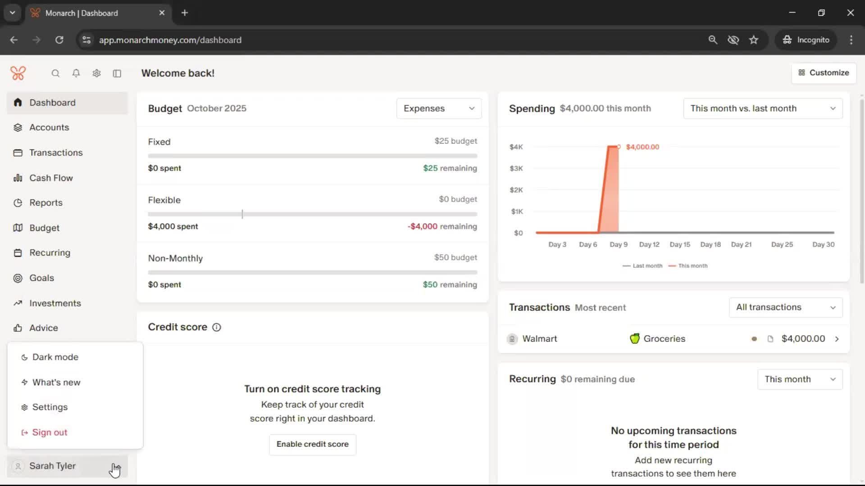Click the Flexible budget progress bar
The width and height of the screenshot is (865, 486).
point(312,214)
